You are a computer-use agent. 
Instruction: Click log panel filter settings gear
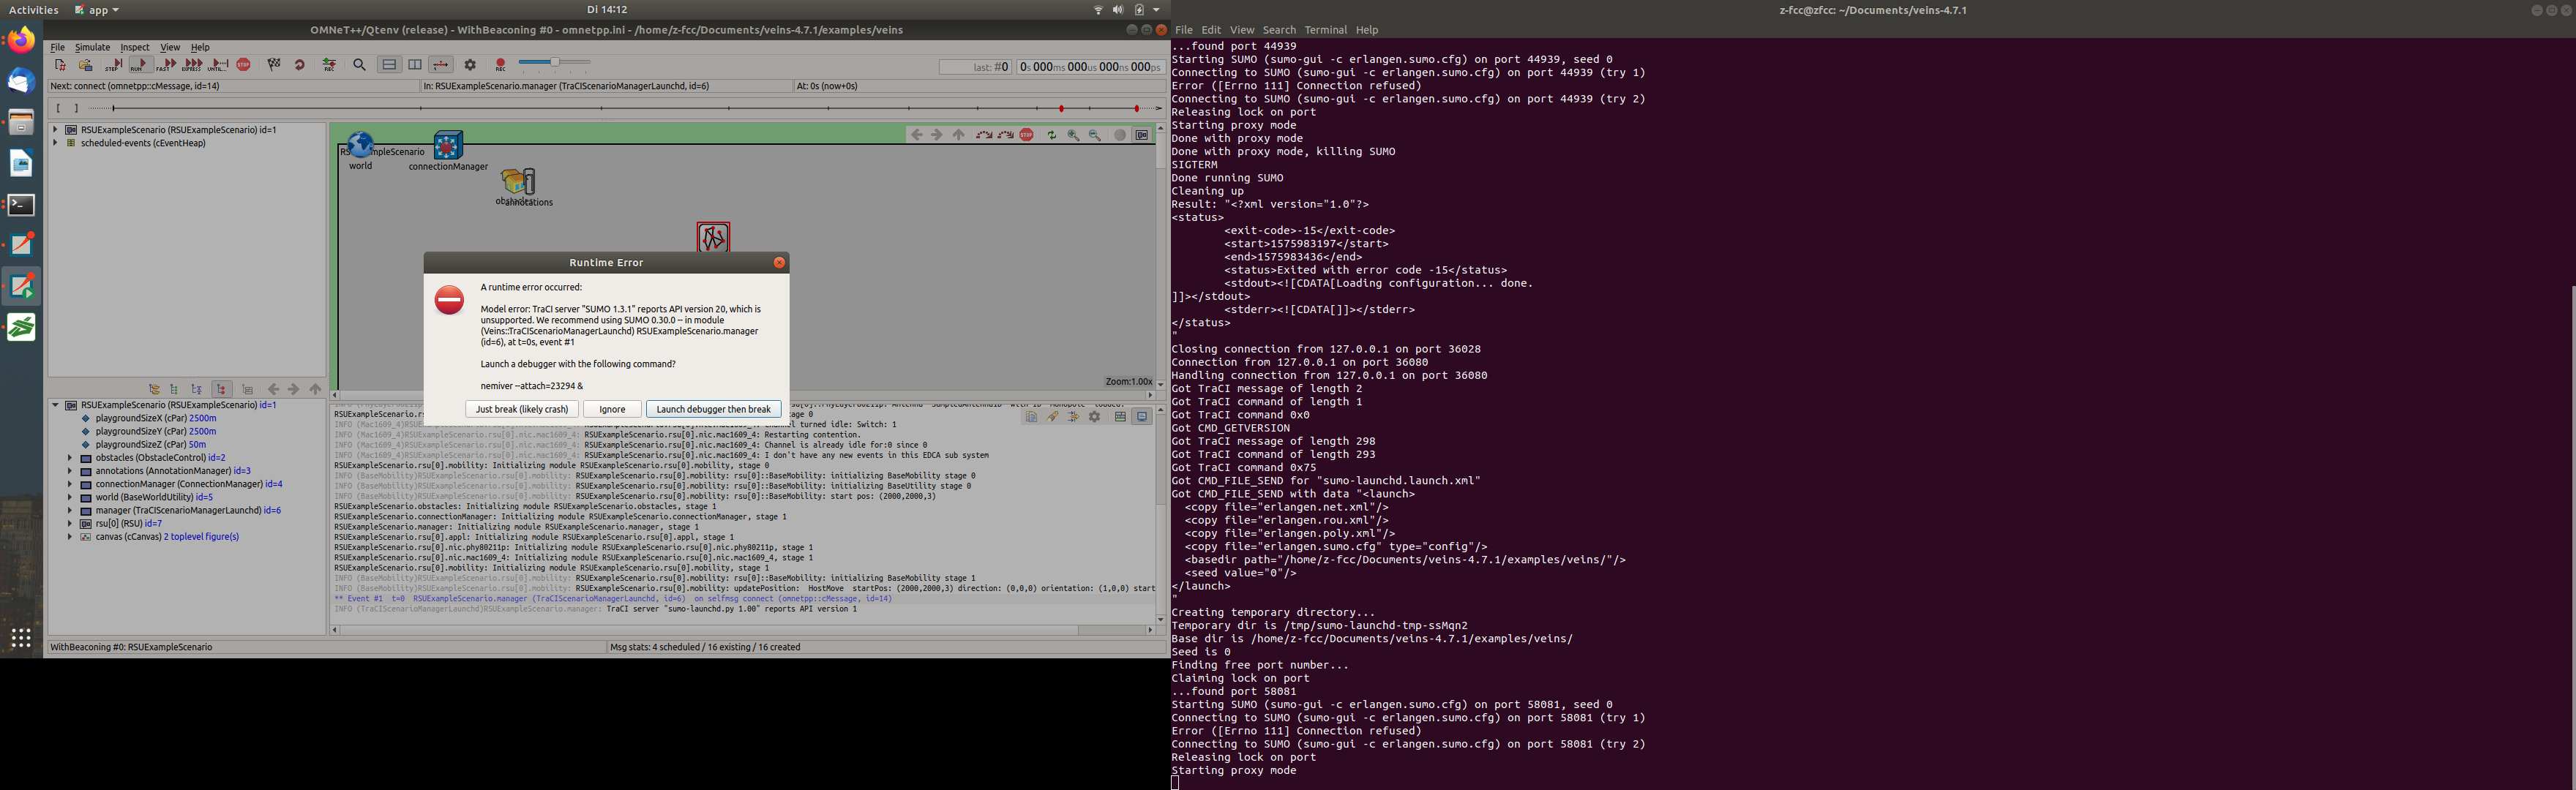pyautogui.click(x=1094, y=417)
